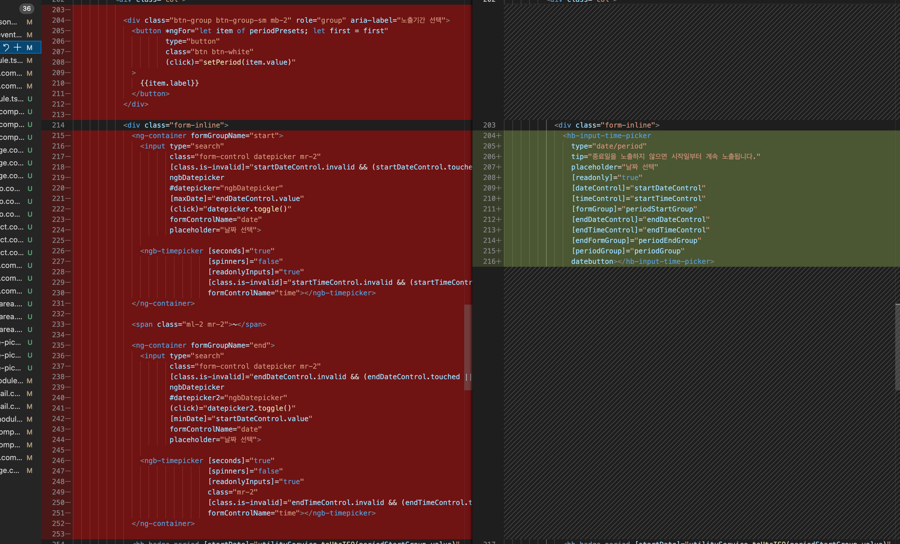Click the 36 pending changes badge
Image resolution: width=900 pixels, height=544 pixels.
[x=27, y=8]
